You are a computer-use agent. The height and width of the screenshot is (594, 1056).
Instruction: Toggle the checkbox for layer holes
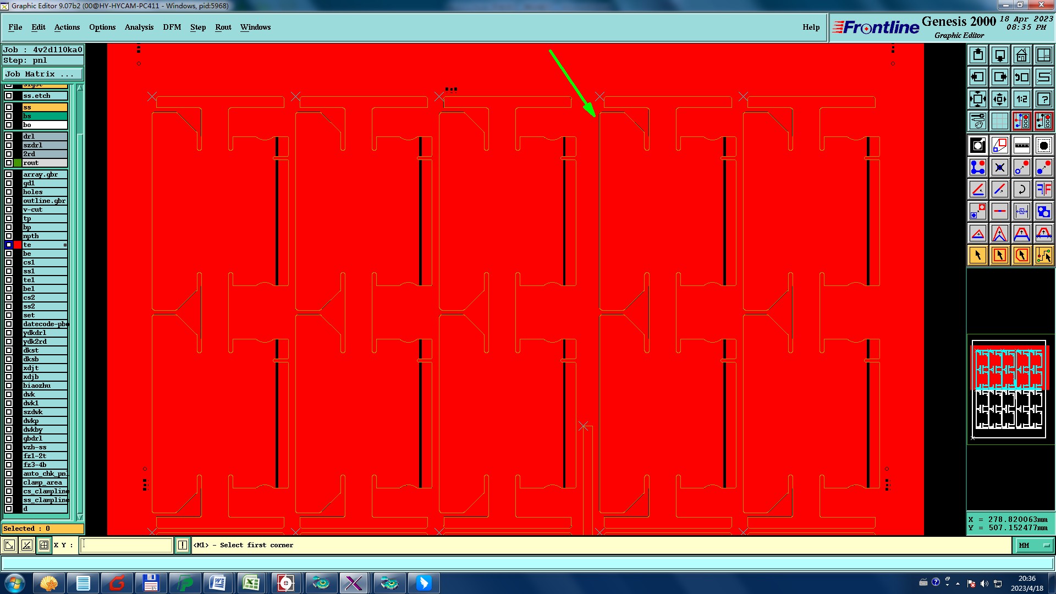coord(9,192)
